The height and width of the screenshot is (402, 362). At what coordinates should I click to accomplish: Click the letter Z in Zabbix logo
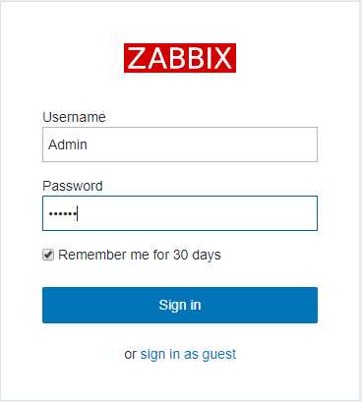click(137, 58)
